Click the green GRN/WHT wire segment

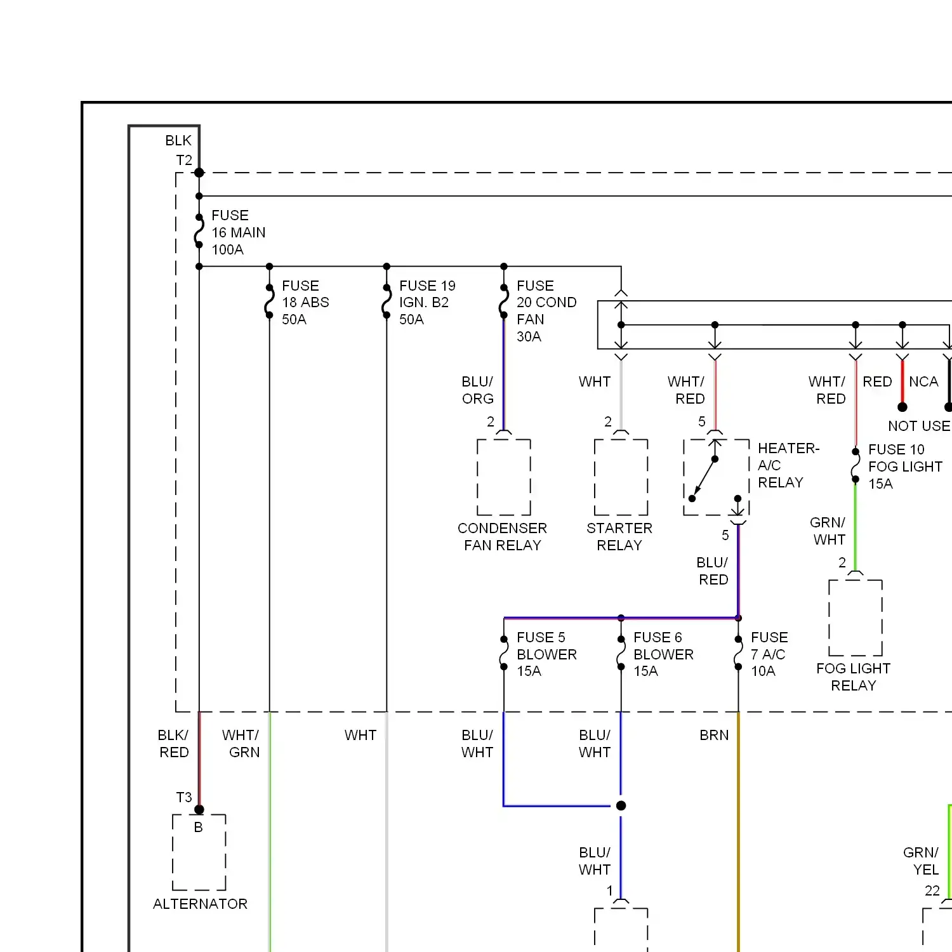coord(856,527)
